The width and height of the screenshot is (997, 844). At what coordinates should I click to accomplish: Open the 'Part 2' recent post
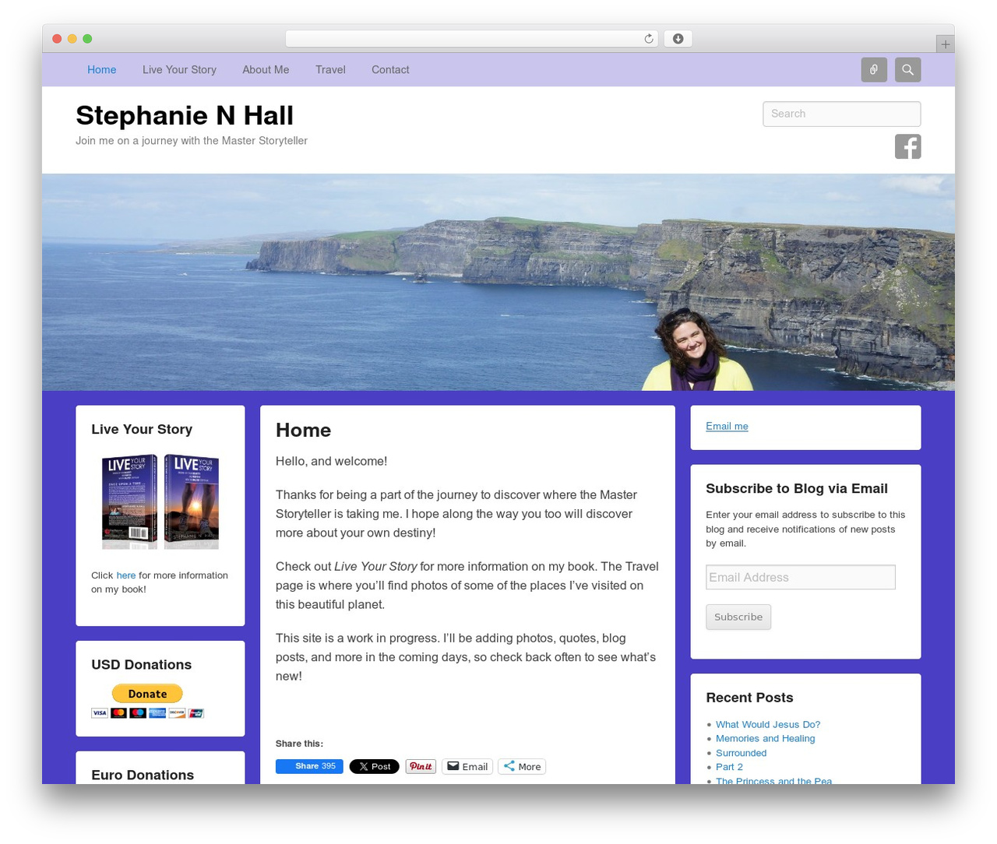[x=729, y=767]
